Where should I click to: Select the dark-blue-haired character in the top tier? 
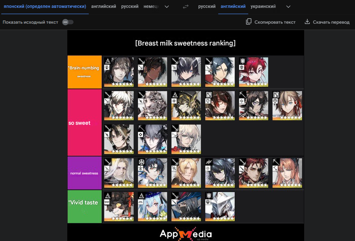click(220, 72)
